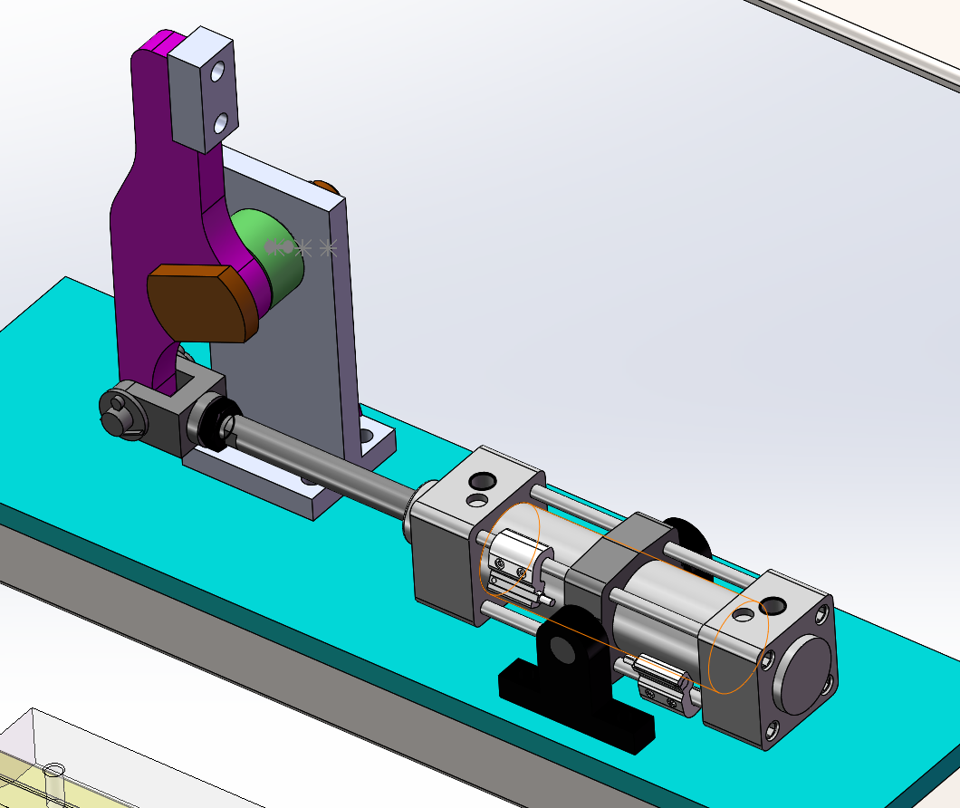This screenshot has width=960, height=808.
Task: Pick the mounting hole in bracket foot
Action: [x=366, y=437]
